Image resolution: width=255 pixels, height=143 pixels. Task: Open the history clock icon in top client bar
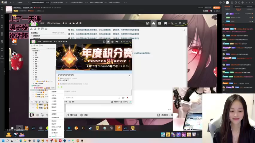click(x=220, y=3)
